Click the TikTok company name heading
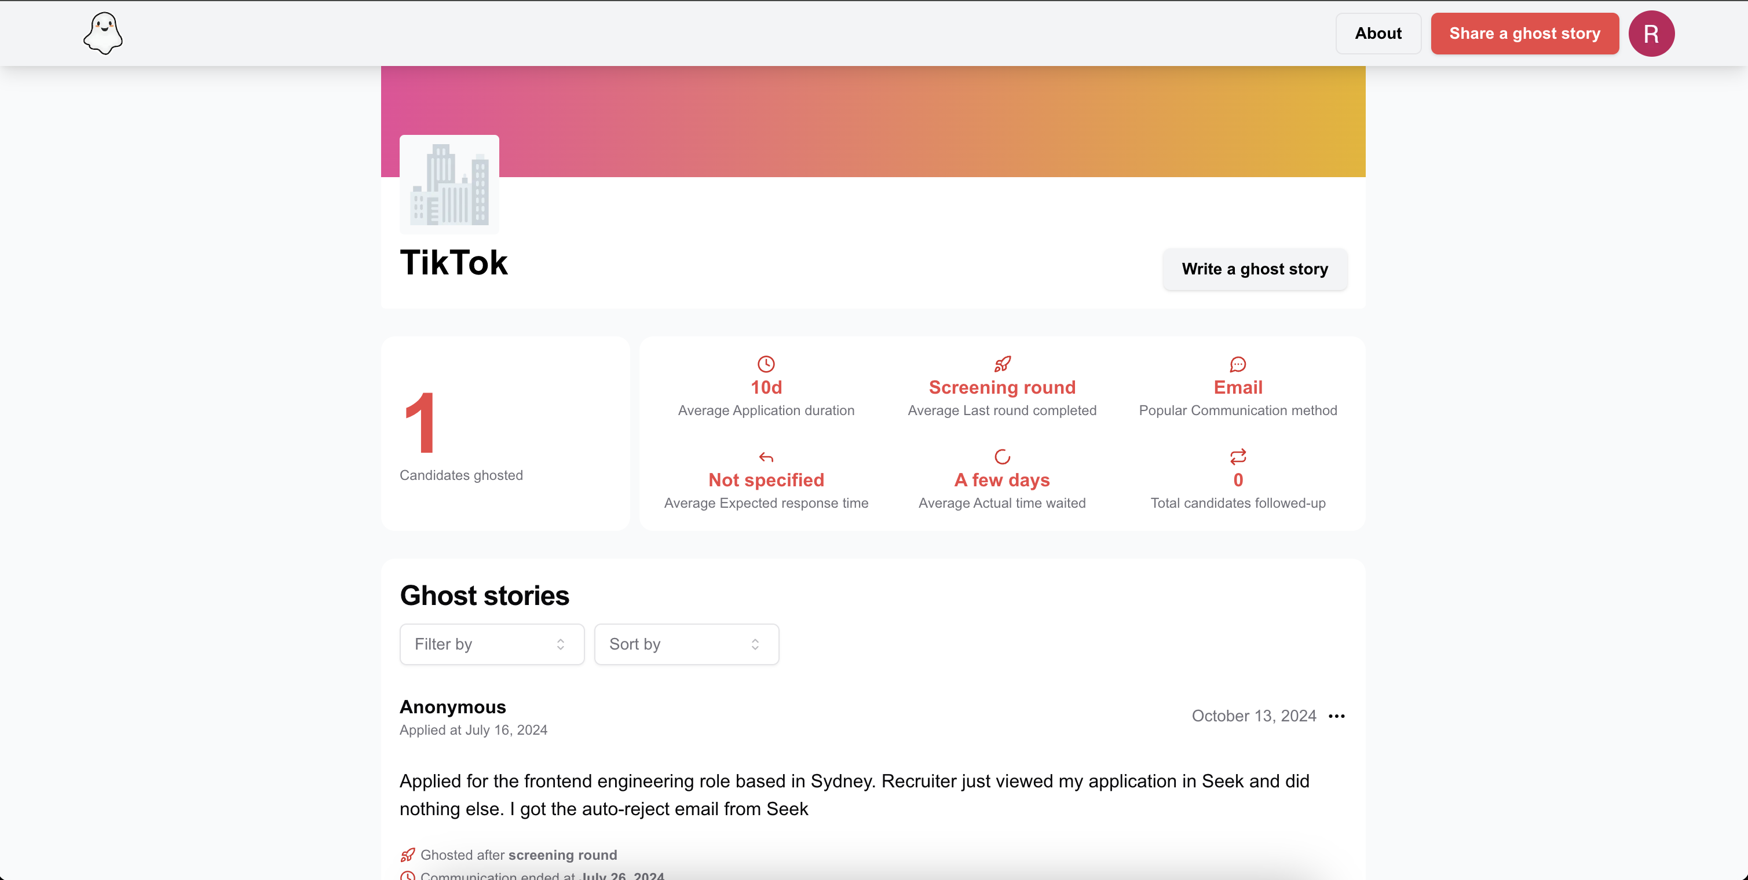The height and width of the screenshot is (880, 1748). pos(454,263)
